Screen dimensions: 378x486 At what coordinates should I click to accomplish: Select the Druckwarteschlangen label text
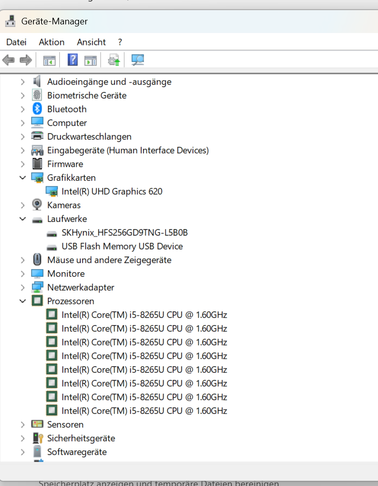(89, 137)
